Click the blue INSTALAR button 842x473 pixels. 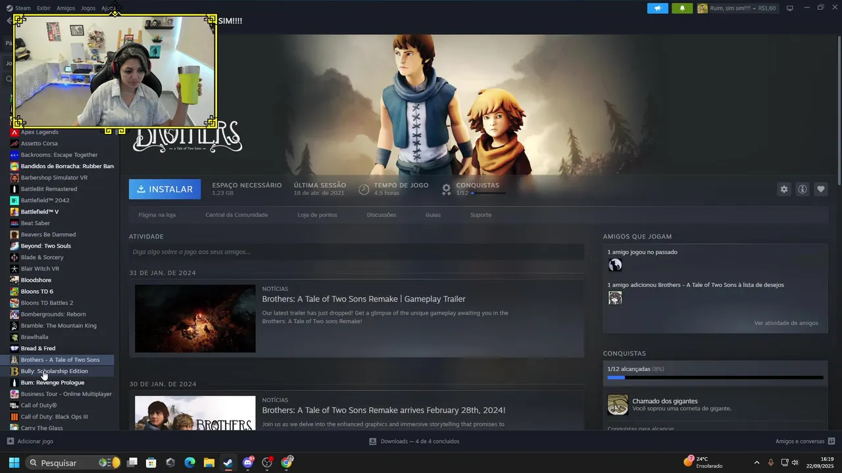(x=165, y=189)
